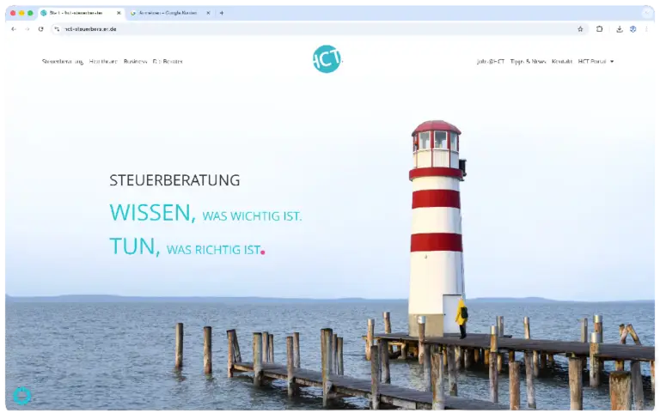660x413 pixels.
Task: Open the Die Berater navigation item
Action: (168, 62)
